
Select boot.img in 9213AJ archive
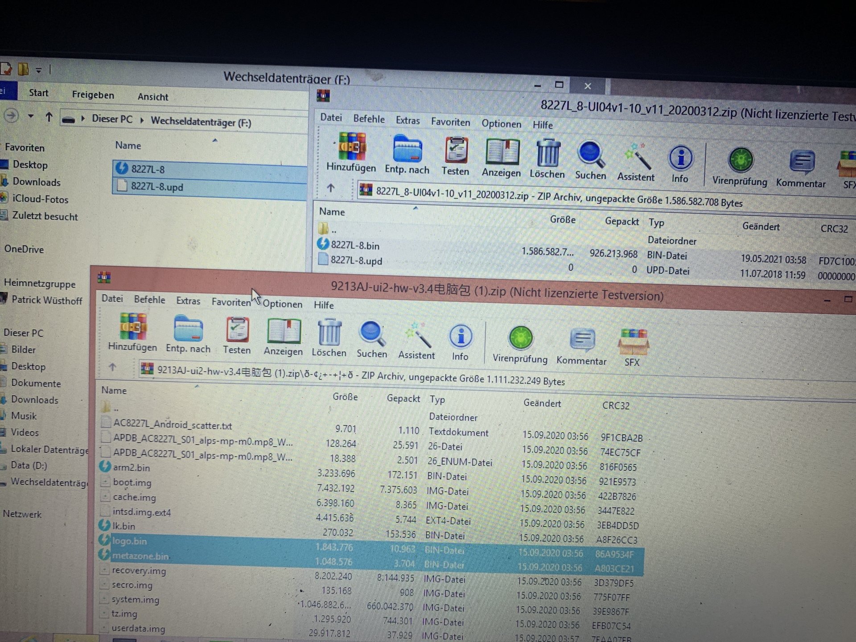point(132,482)
